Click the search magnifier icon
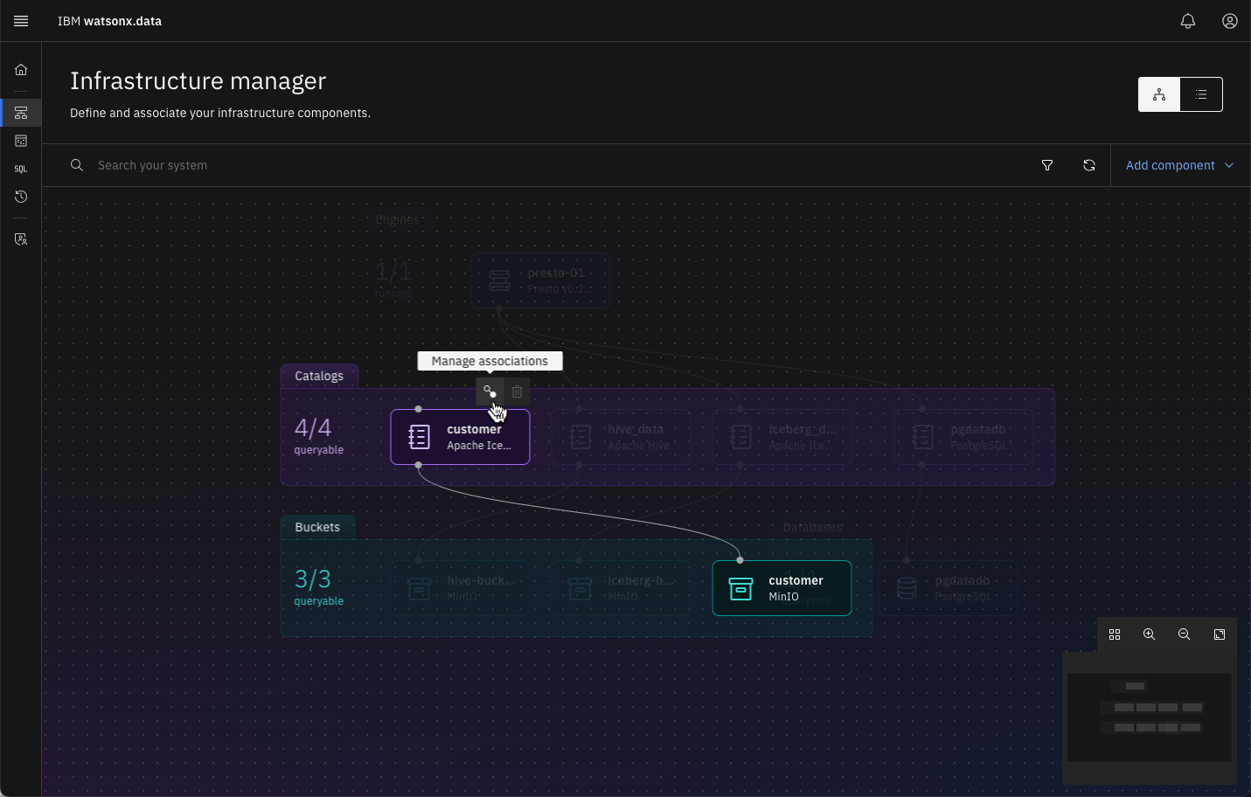This screenshot has width=1251, height=797. pyautogui.click(x=77, y=165)
